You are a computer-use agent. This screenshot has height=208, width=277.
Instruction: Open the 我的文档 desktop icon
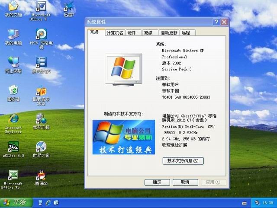coord(13,9)
